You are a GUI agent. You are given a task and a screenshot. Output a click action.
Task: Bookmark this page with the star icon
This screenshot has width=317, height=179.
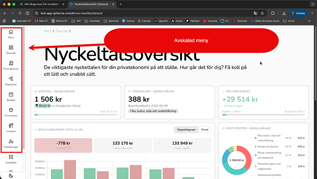[x=262, y=13]
